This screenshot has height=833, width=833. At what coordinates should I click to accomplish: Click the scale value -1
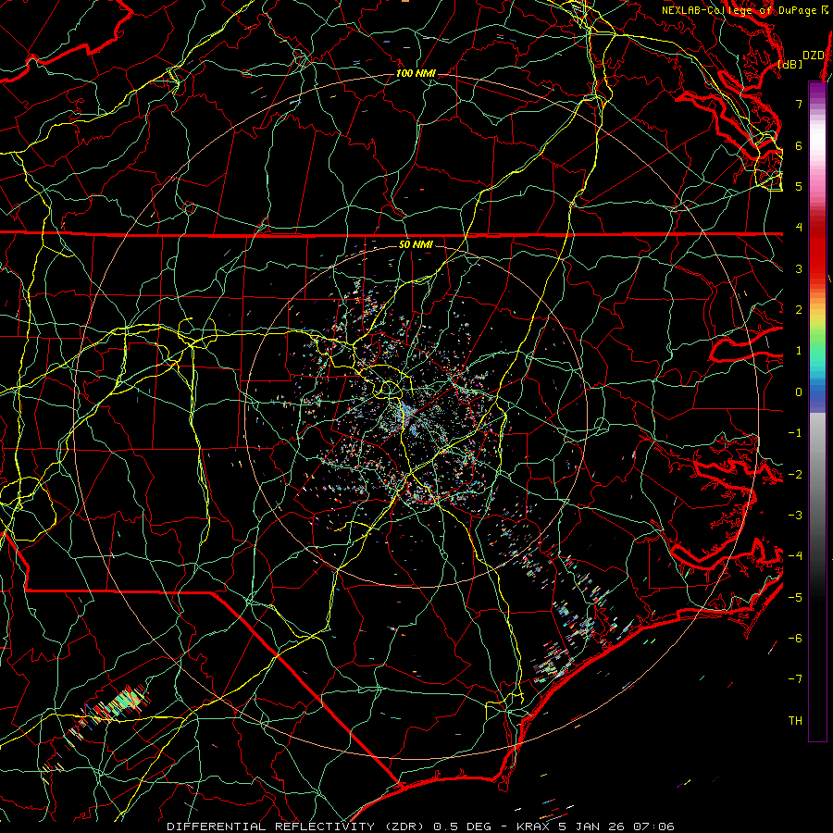[795, 433]
